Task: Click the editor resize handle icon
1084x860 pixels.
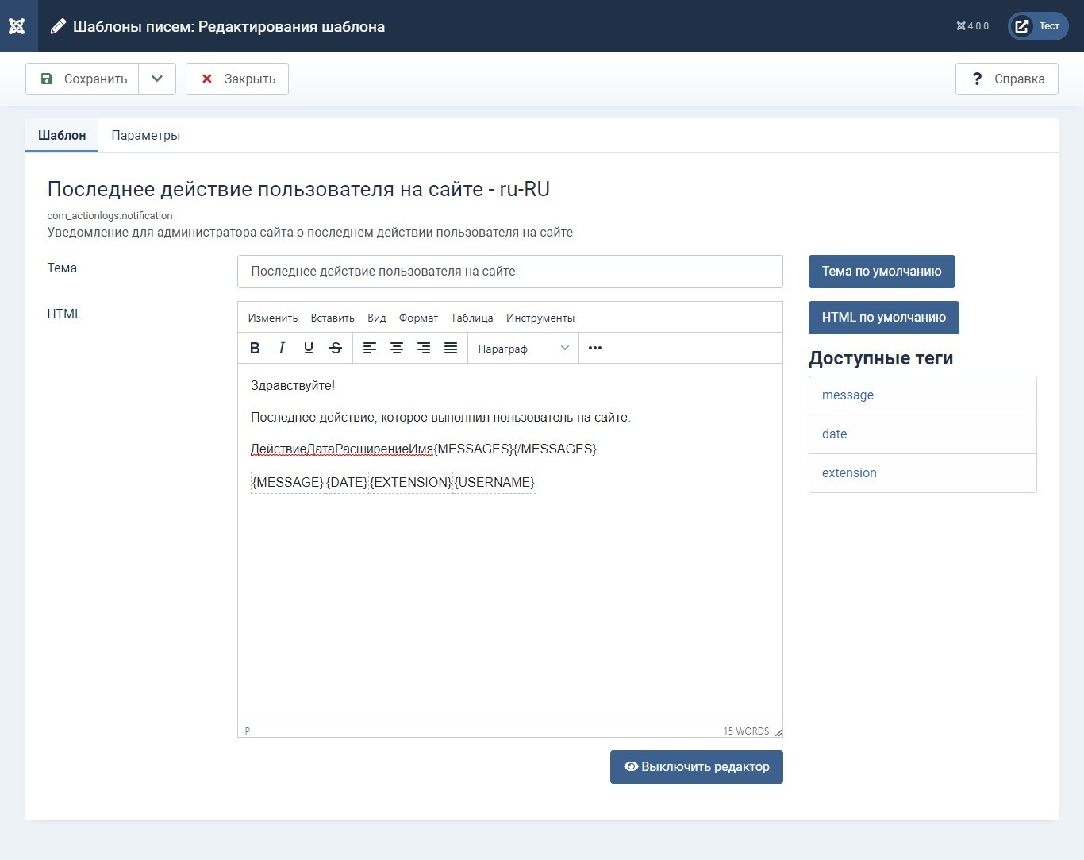Action: pyautogui.click(x=778, y=731)
